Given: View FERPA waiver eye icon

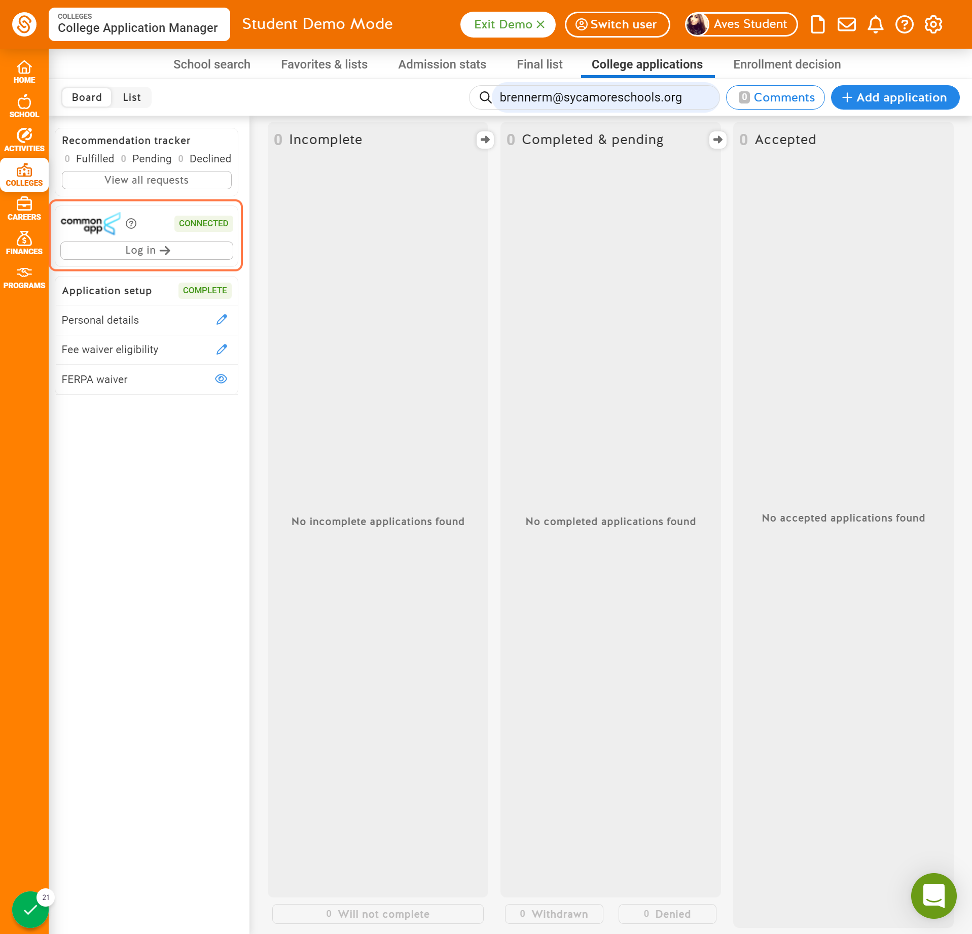Looking at the screenshot, I should coord(221,379).
